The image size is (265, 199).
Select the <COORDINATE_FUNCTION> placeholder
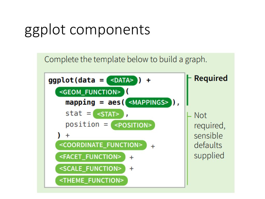click(x=101, y=145)
